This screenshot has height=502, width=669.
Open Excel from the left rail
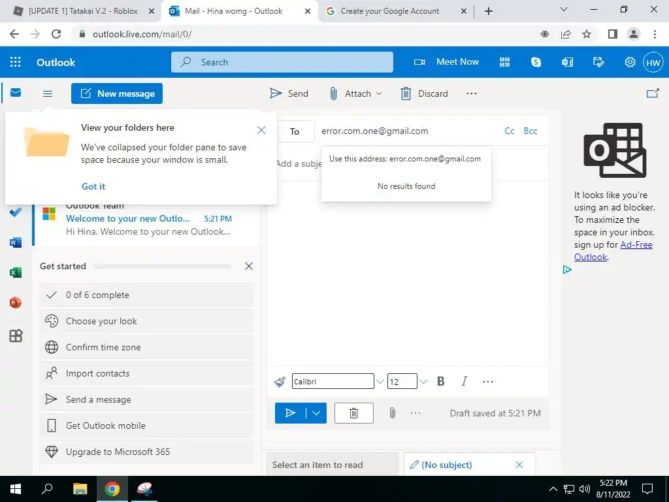click(16, 273)
